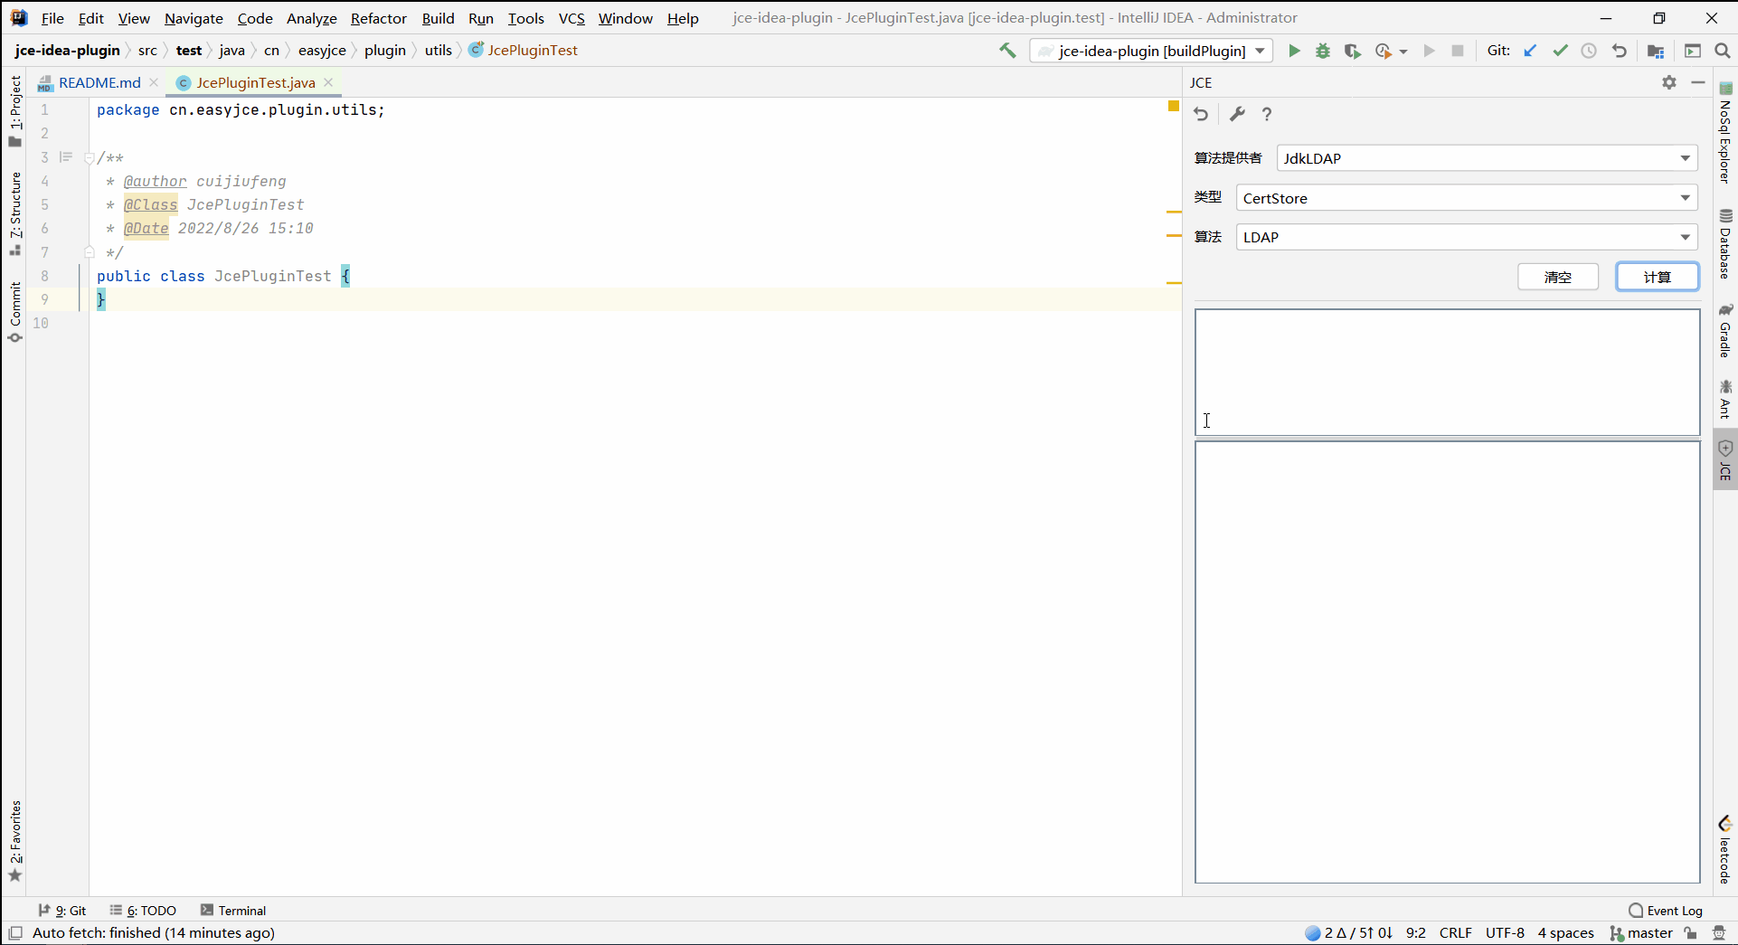Open JCE panel settings gear
1738x945 pixels.
coord(1669,82)
